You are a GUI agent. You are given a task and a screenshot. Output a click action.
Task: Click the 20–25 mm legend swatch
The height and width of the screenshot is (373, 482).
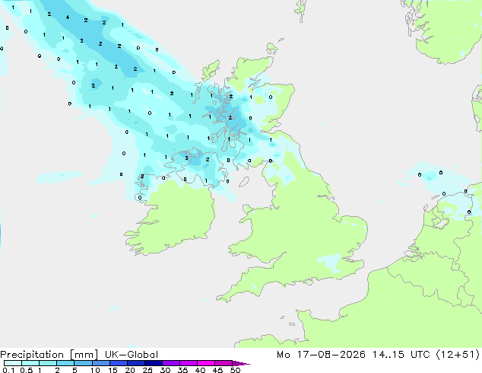(135, 363)
